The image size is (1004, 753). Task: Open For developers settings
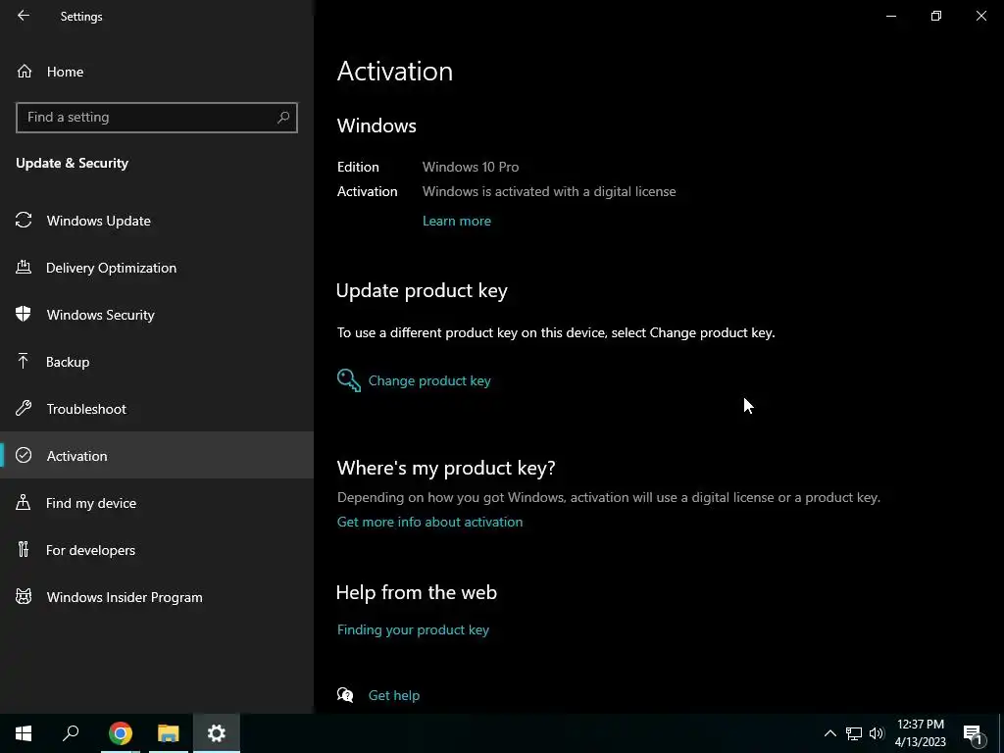pos(156,550)
